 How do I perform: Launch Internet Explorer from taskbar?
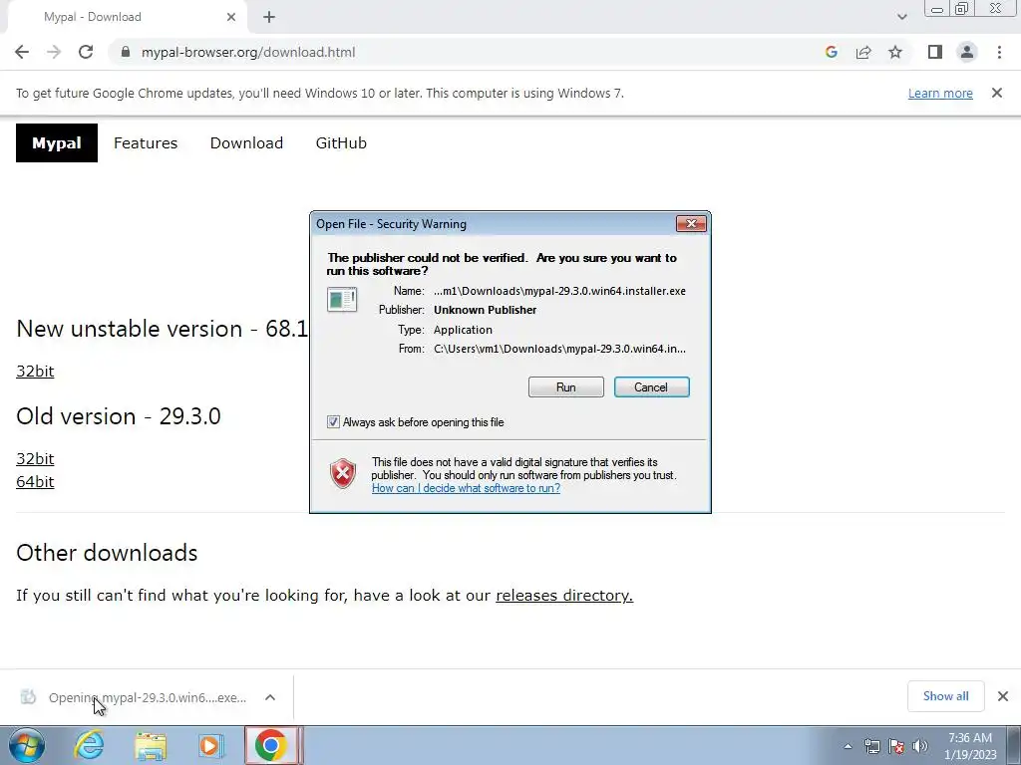point(89,745)
